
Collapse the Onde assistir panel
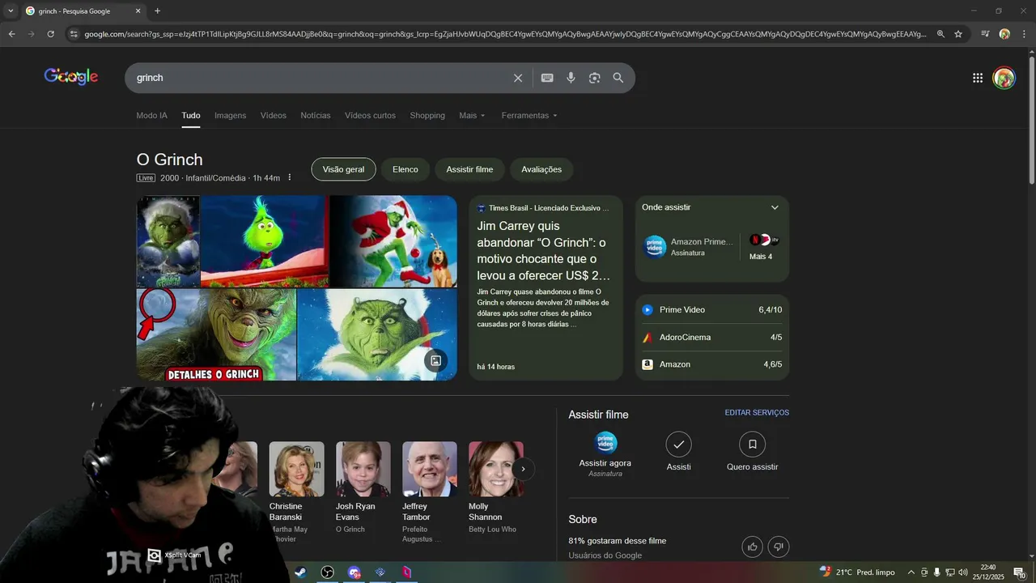click(x=775, y=207)
